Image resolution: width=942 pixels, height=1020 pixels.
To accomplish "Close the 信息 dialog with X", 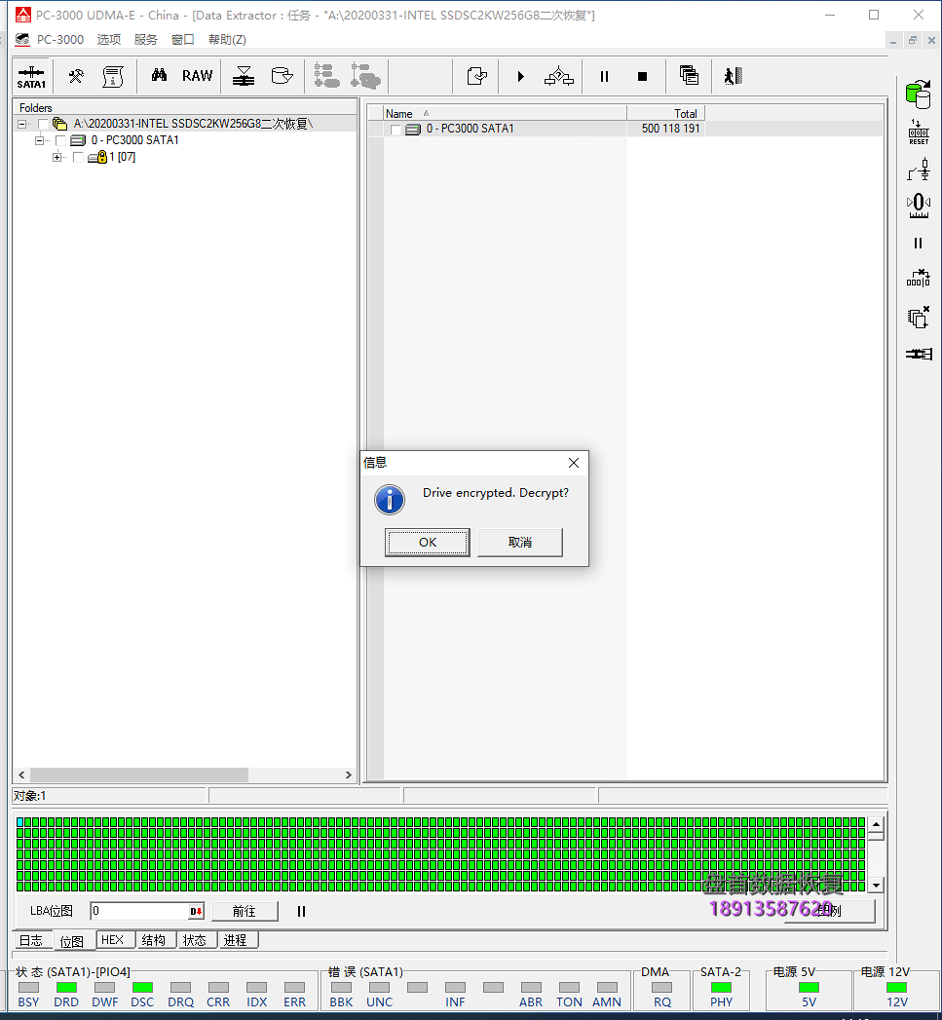I will tap(573, 463).
